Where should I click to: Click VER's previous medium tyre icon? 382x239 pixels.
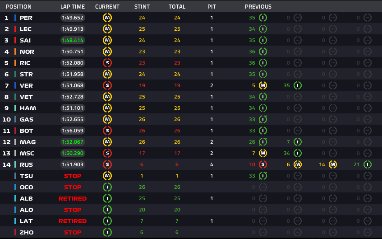click(263, 85)
